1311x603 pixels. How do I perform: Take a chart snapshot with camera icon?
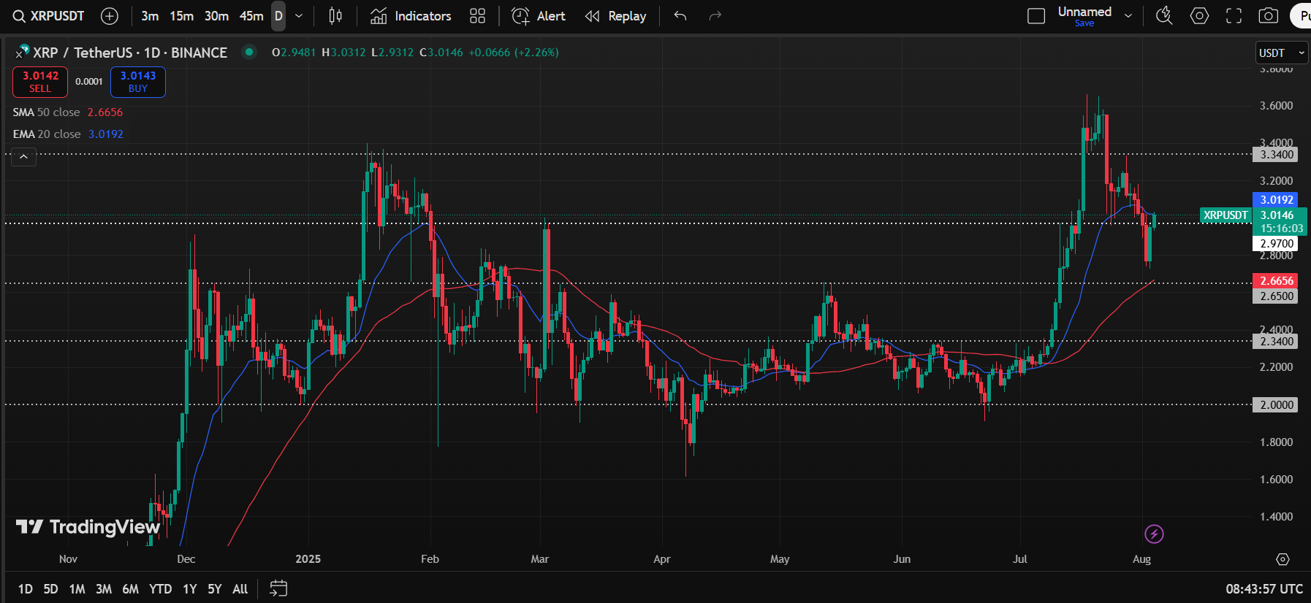pos(1269,16)
